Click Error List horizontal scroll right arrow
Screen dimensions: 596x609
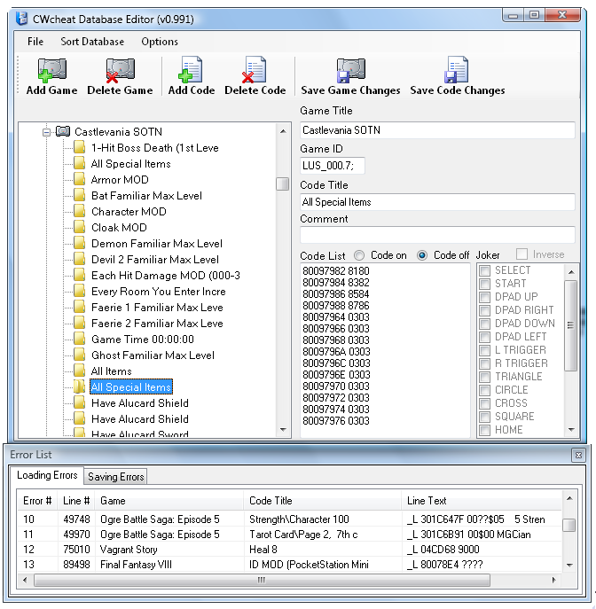click(x=554, y=581)
